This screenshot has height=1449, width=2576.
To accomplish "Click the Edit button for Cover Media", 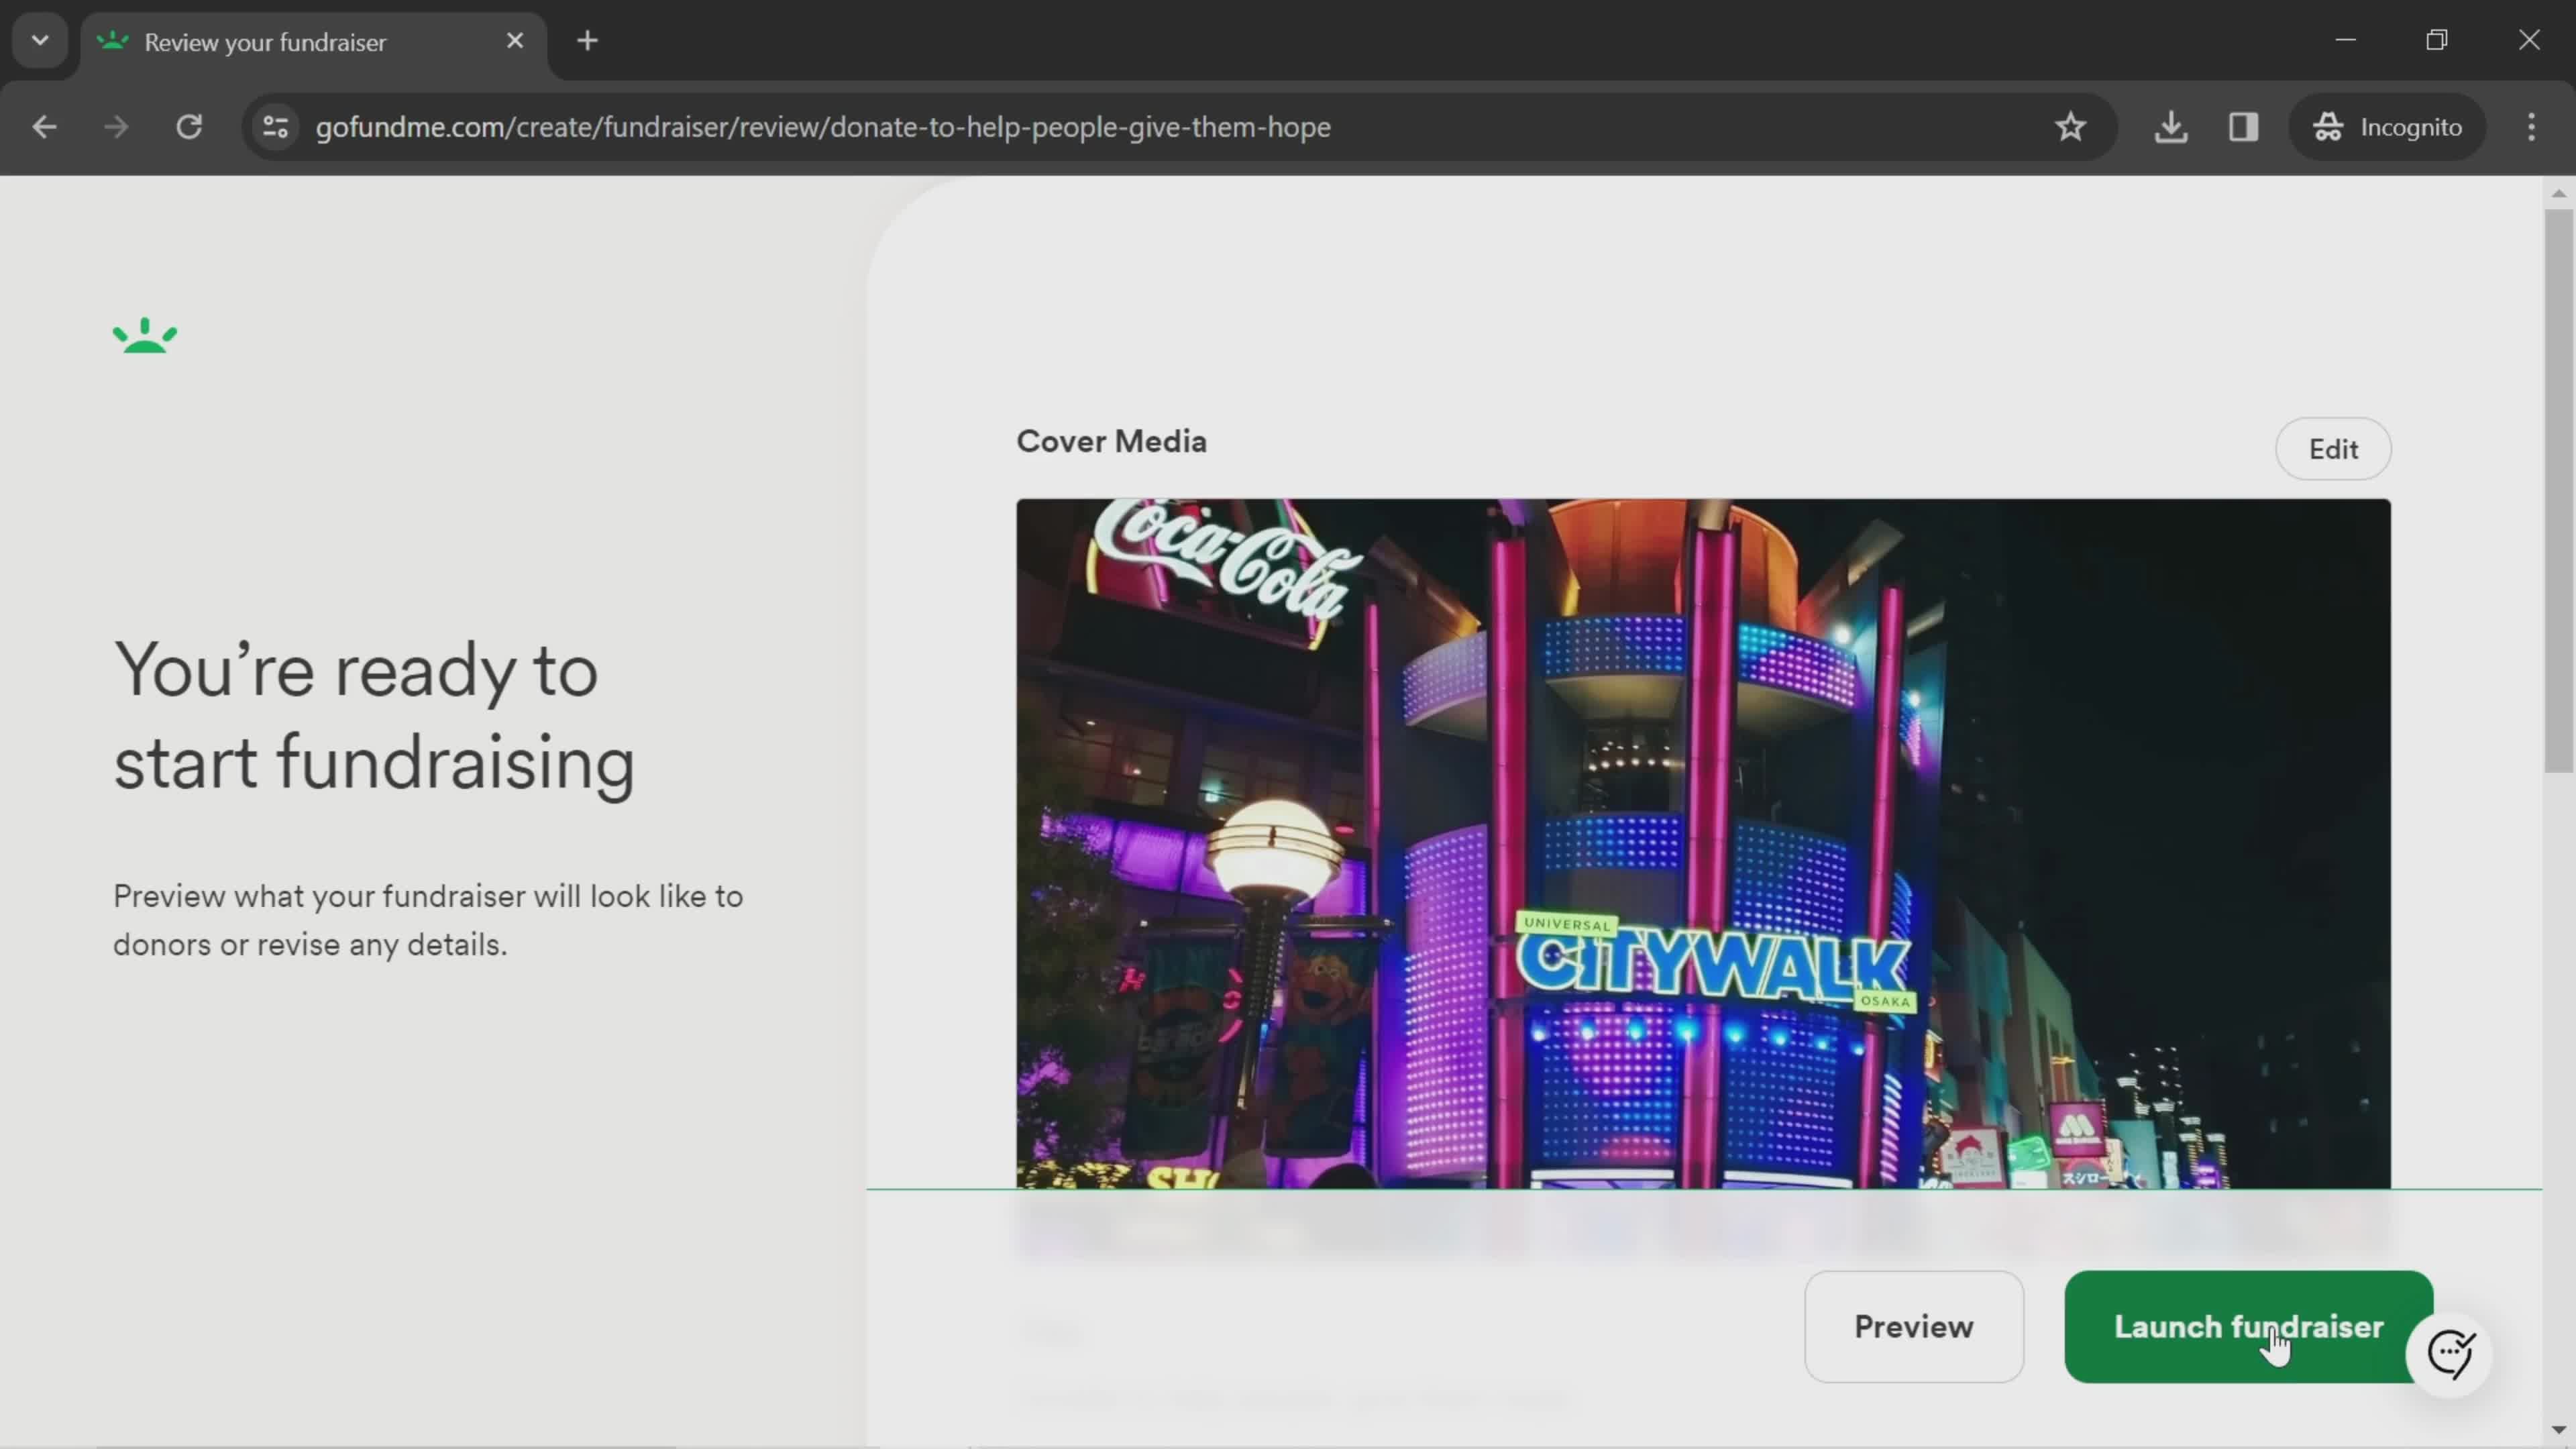I will coord(2334,447).
